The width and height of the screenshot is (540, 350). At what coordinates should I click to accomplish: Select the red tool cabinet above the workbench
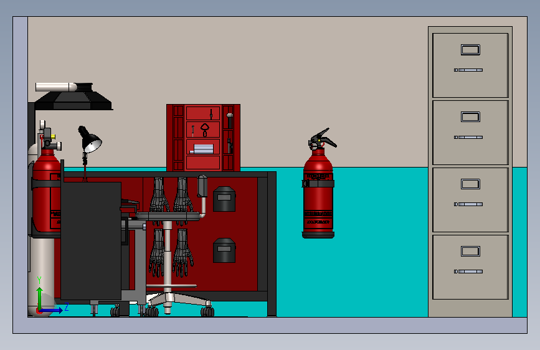tap(203, 138)
